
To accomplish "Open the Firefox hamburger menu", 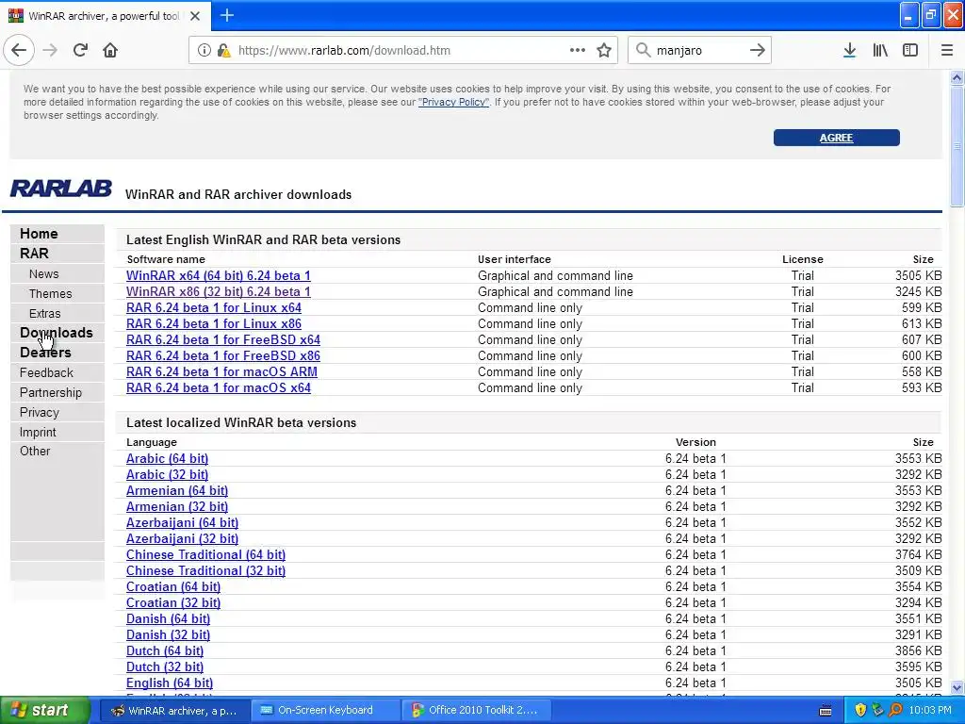I will click(x=946, y=51).
